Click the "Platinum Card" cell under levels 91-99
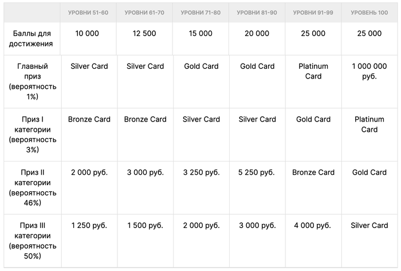This screenshot has height=271, width=401. [313, 71]
